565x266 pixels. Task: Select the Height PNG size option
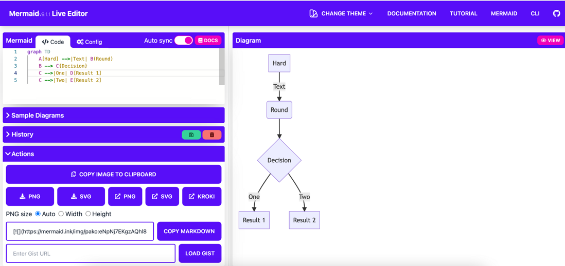pos(88,214)
